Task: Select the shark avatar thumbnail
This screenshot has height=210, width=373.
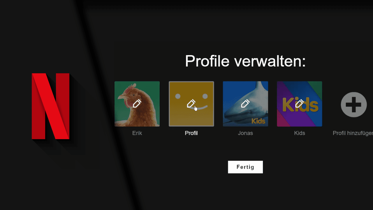Action: pos(245,104)
